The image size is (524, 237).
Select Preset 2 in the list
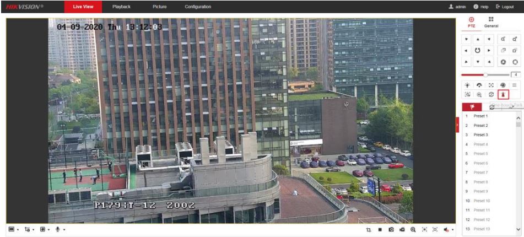pos(489,125)
